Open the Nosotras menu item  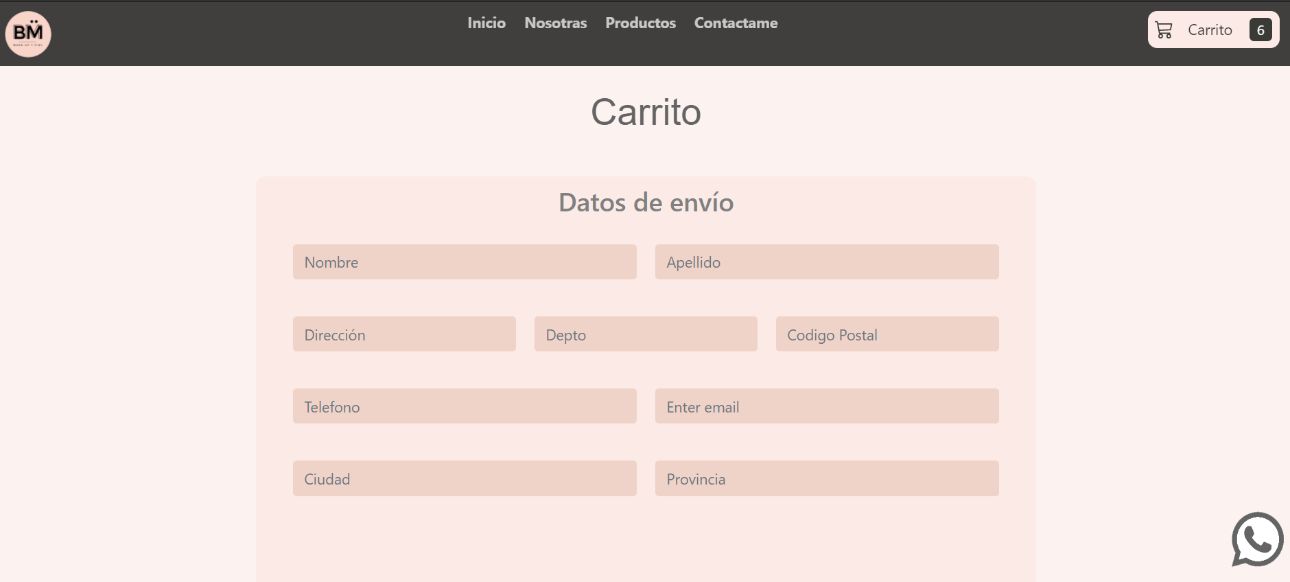point(555,23)
